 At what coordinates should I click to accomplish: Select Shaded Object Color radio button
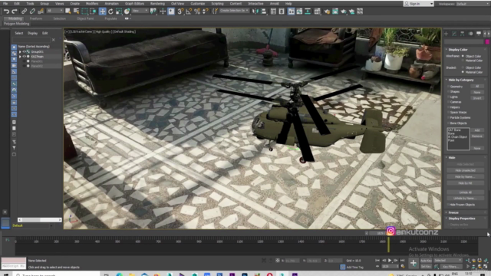[463, 67]
